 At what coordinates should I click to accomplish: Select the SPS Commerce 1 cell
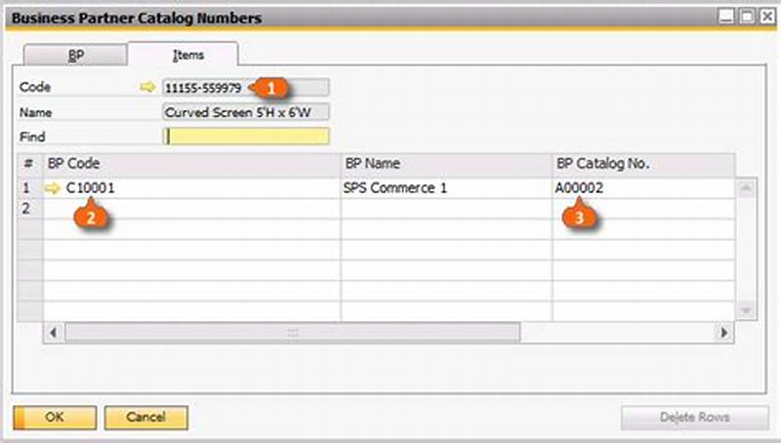[446, 188]
